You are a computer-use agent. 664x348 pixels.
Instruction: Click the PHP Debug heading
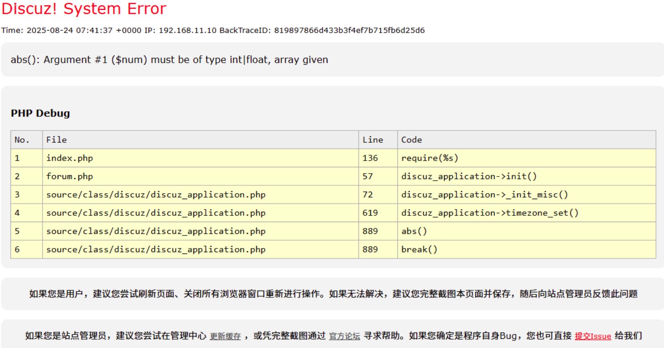click(x=40, y=113)
